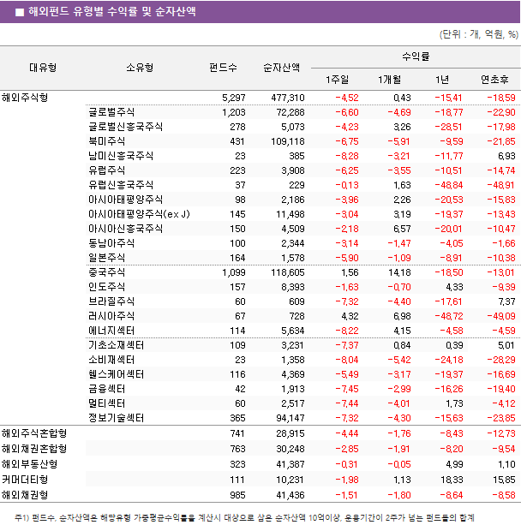The image size is (521, 525).
Task: Select the 해외채권형 row label
Action: [25, 495]
